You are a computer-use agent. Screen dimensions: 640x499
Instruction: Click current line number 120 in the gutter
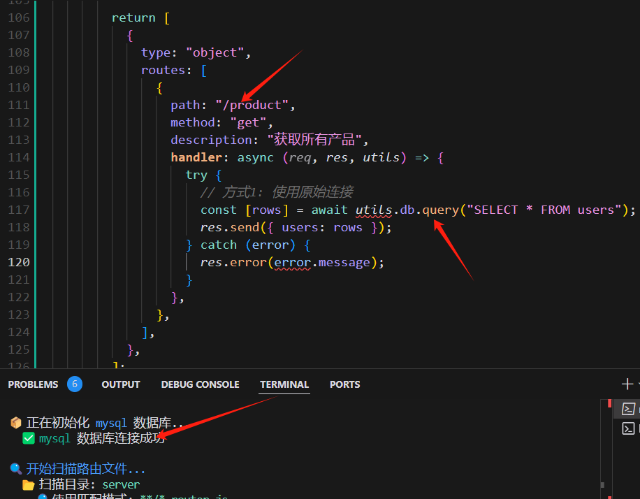click(x=19, y=262)
